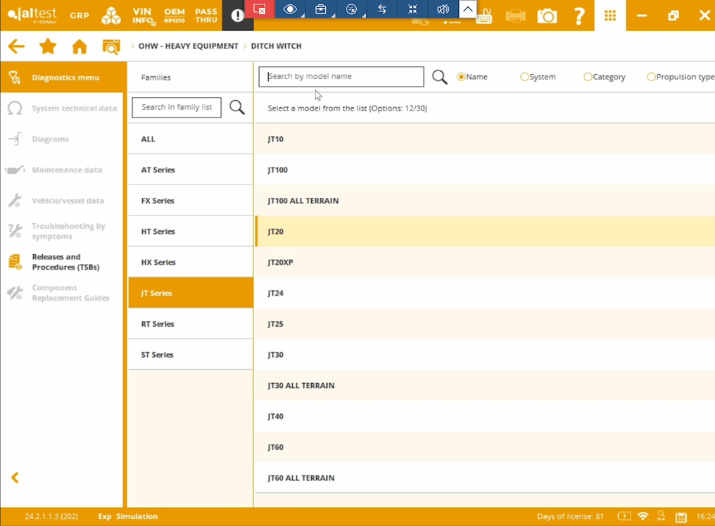Open help via question mark icon

coord(578,16)
